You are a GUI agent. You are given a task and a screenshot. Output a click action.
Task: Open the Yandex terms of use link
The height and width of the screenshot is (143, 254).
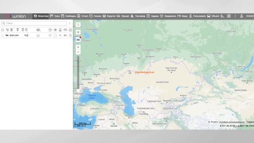pos(232,122)
